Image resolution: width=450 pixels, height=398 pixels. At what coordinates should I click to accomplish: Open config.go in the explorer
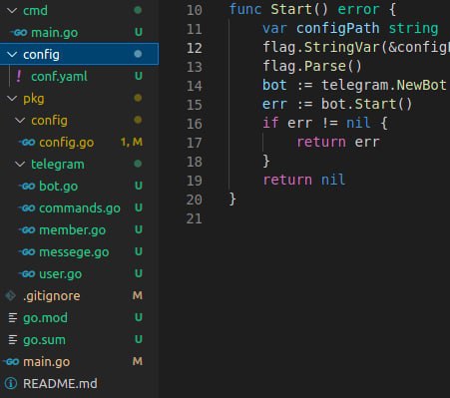(67, 143)
